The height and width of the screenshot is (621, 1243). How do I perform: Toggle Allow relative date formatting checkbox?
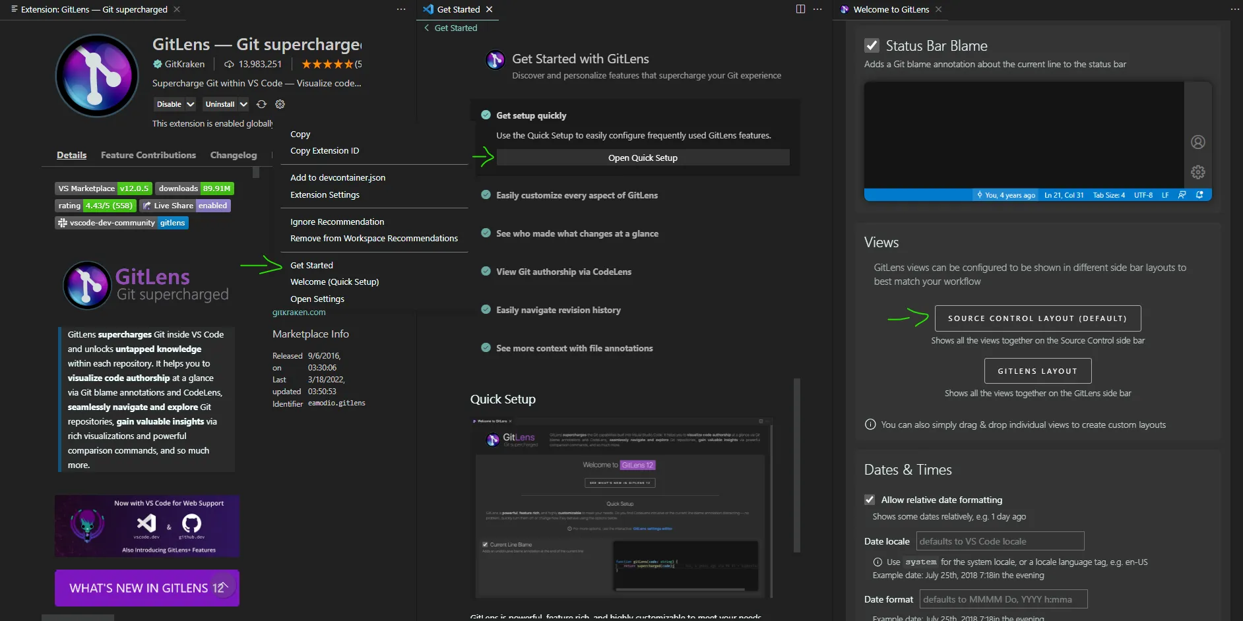click(x=870, y=500)
